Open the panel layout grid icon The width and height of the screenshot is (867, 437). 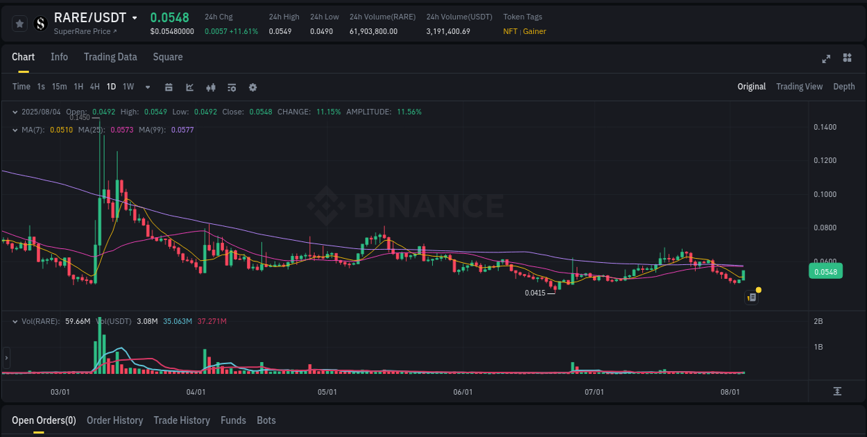coord(848,59)
